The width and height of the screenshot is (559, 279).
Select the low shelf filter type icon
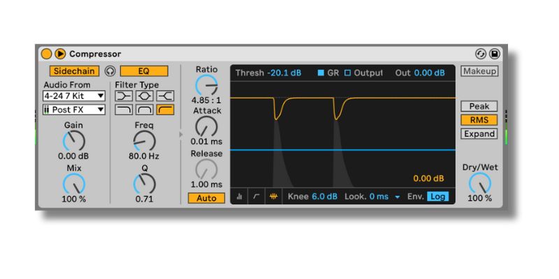(124, 96)
